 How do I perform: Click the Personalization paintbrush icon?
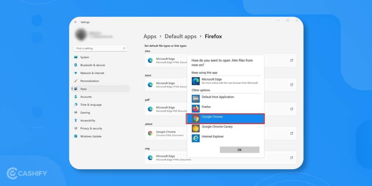pyautogui.click(x=76, y=81)
